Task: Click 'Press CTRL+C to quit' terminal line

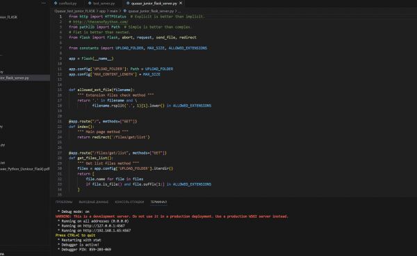Action: click(75, 235)
